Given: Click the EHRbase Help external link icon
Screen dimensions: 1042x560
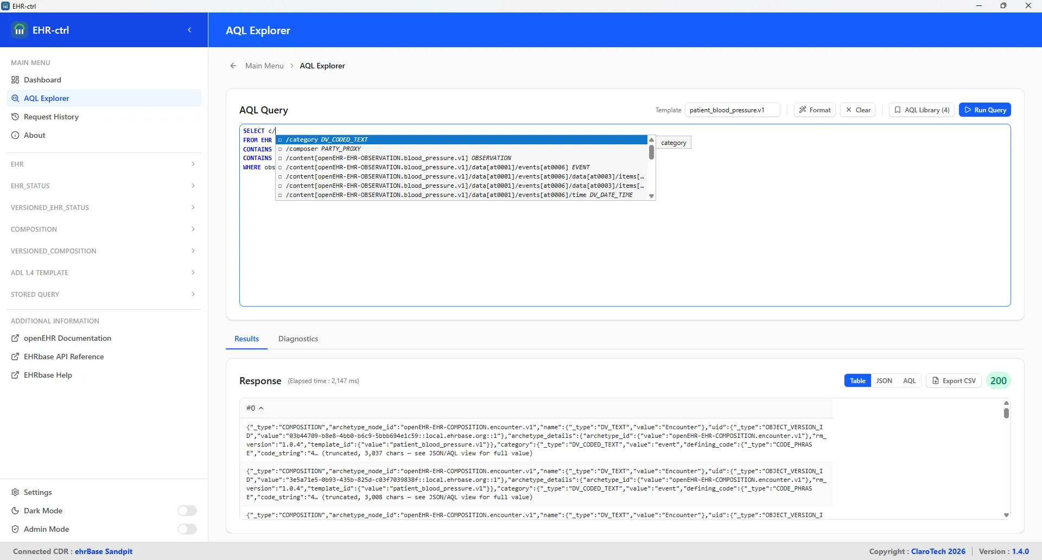Looking at the screenshot, I should (15, 375).
